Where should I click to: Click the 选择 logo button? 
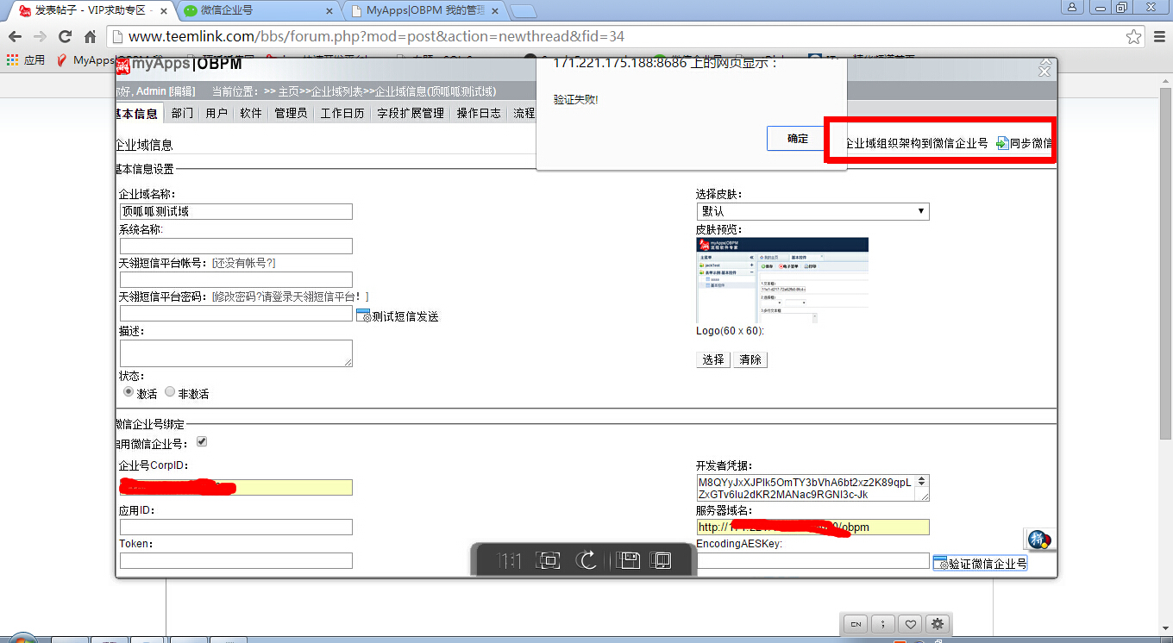(x=713, y=359)
